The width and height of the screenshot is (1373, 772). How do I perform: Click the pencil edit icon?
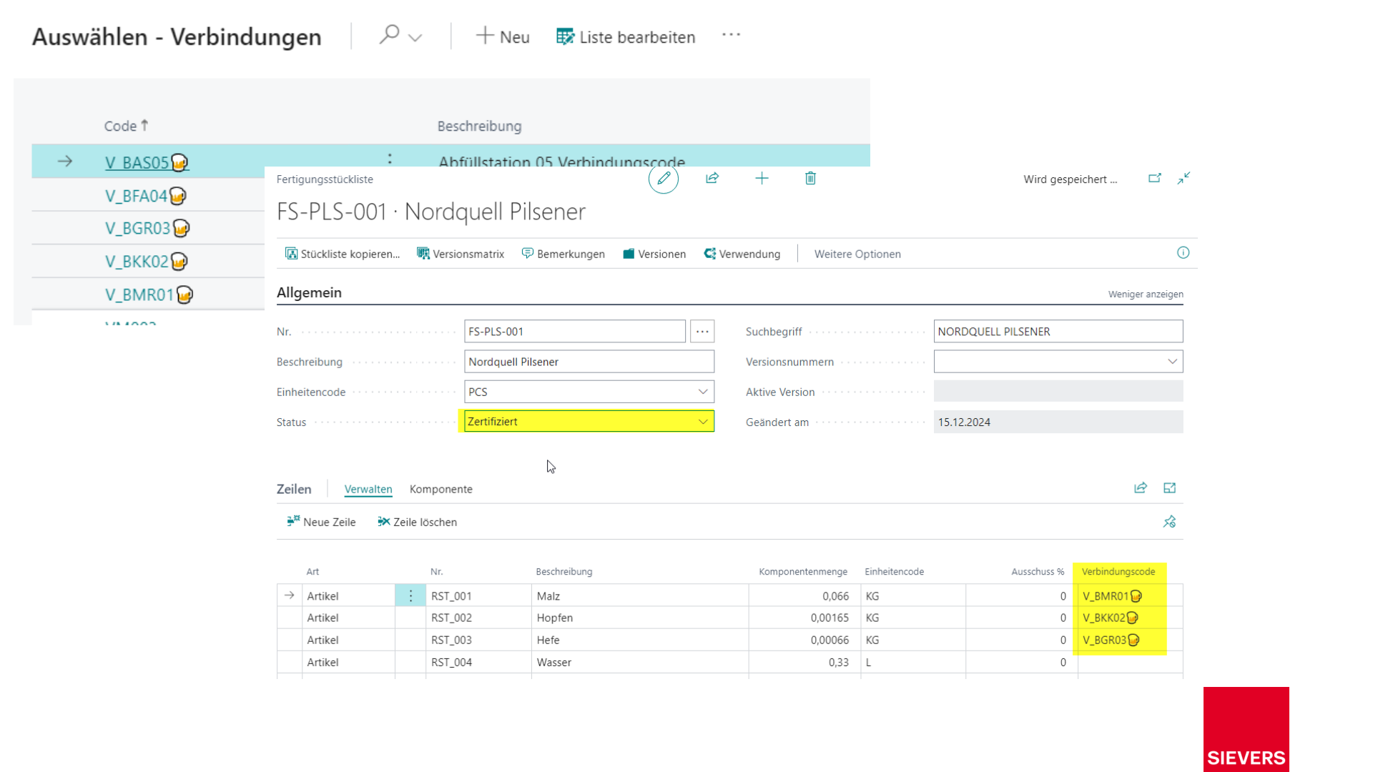(664, 179)
